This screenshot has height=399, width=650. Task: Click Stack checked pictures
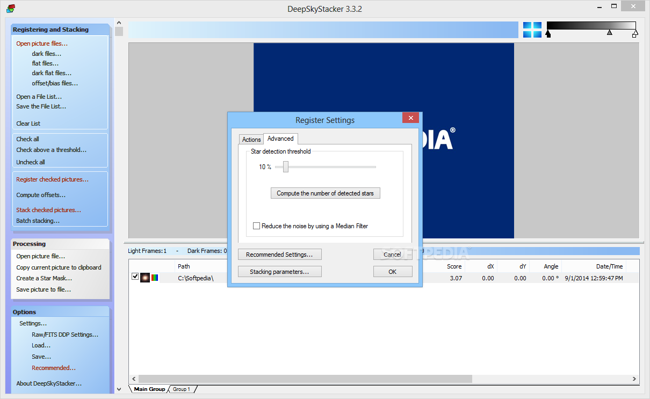pos(49,210)
